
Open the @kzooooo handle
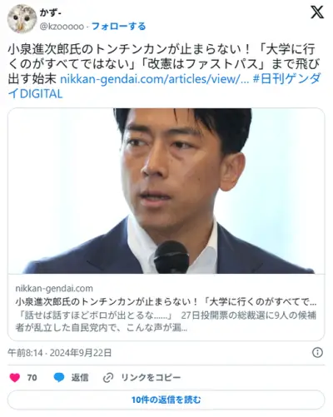click(x=62, y=27)
